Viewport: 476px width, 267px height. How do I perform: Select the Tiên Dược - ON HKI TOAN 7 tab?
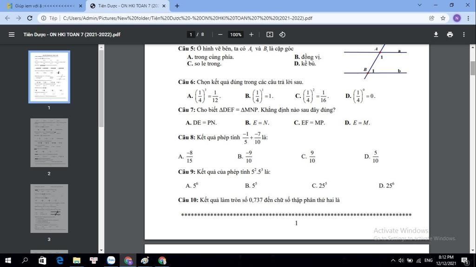pos(128,6)
